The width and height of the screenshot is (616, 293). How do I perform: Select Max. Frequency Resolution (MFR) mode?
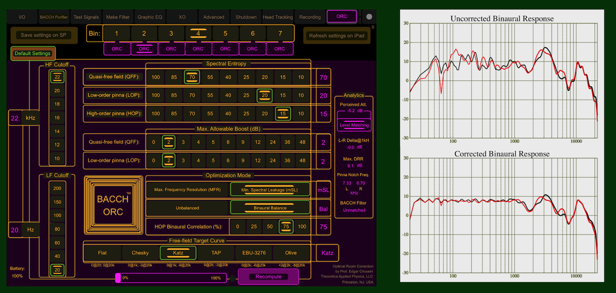pos(187,190)
